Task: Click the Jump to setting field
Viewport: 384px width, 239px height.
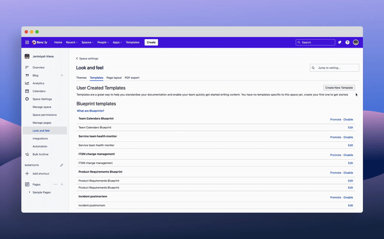Action: (335, 68)
